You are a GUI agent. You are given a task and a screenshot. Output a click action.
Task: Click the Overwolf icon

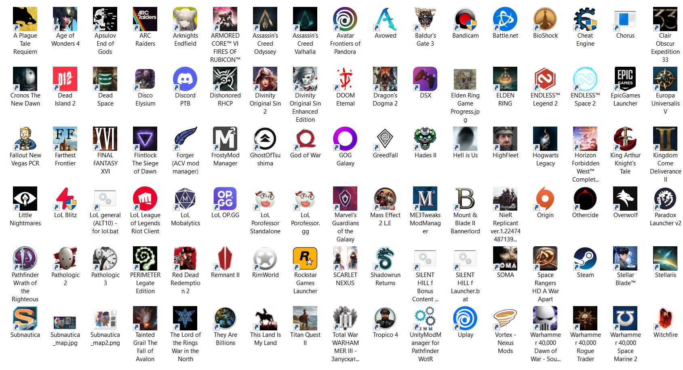point(625,199)
